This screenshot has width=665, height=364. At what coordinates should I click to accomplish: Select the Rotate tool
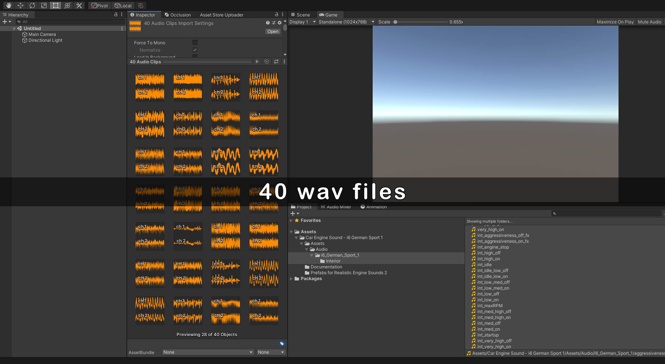pyautogui.click(x=32, y=5)
